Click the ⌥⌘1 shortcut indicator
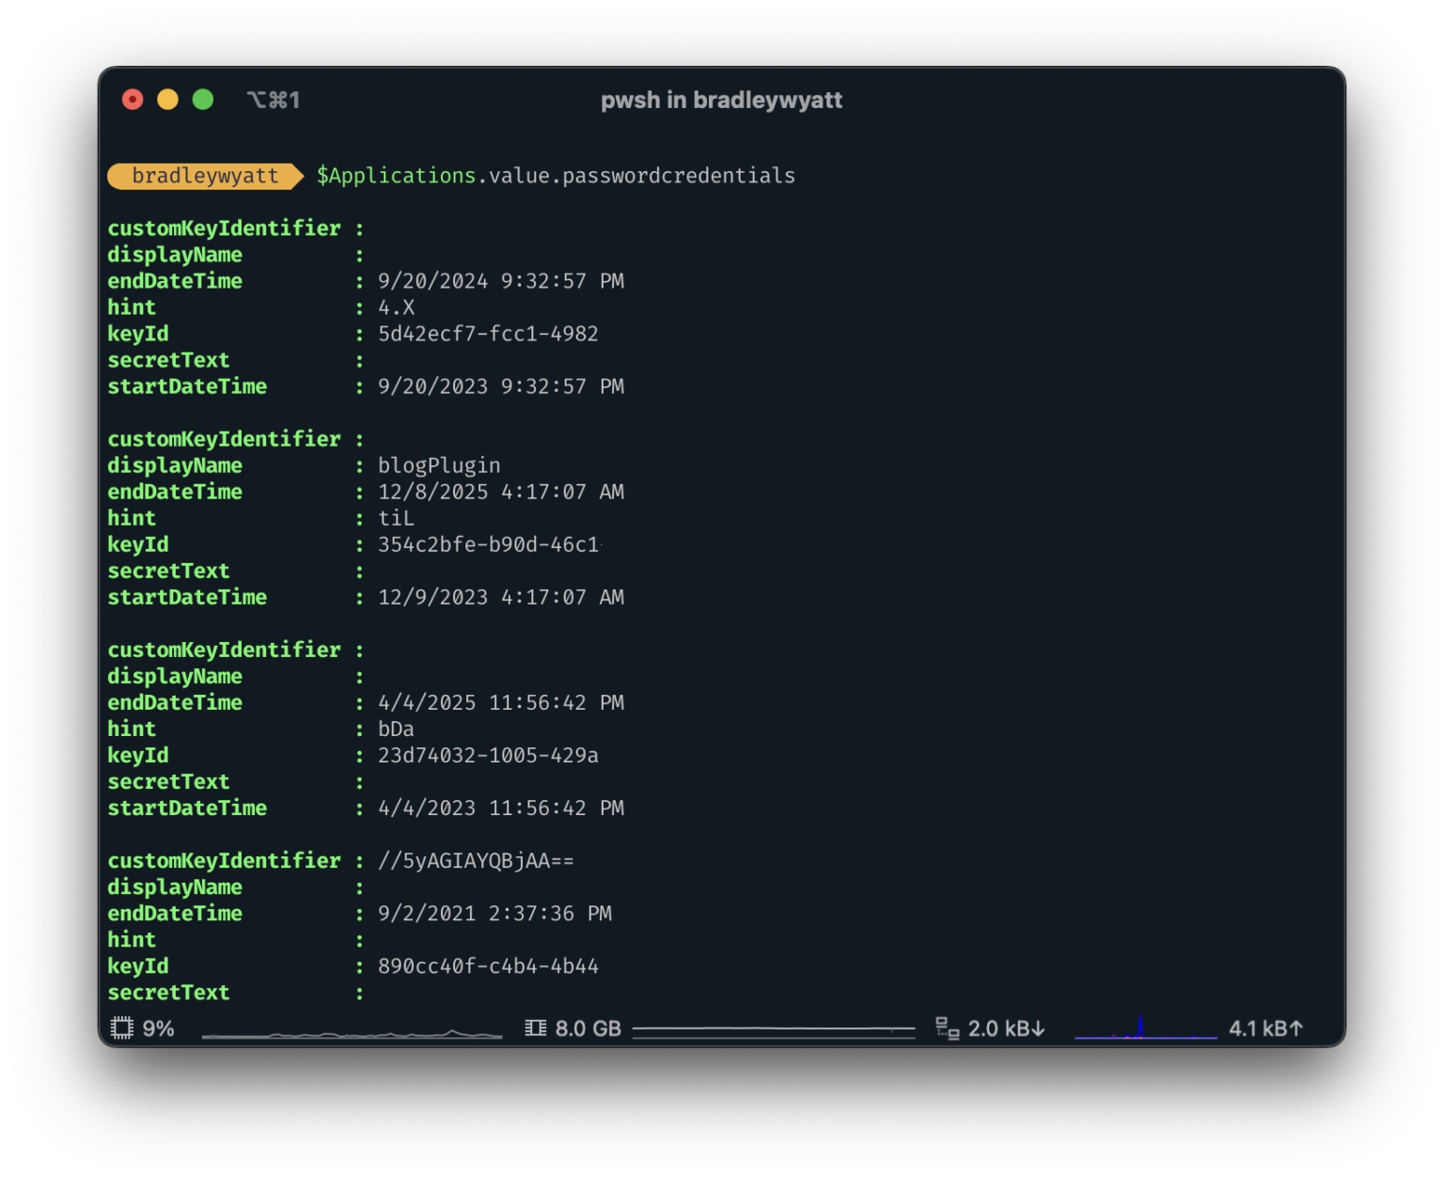 click(274, 100)
